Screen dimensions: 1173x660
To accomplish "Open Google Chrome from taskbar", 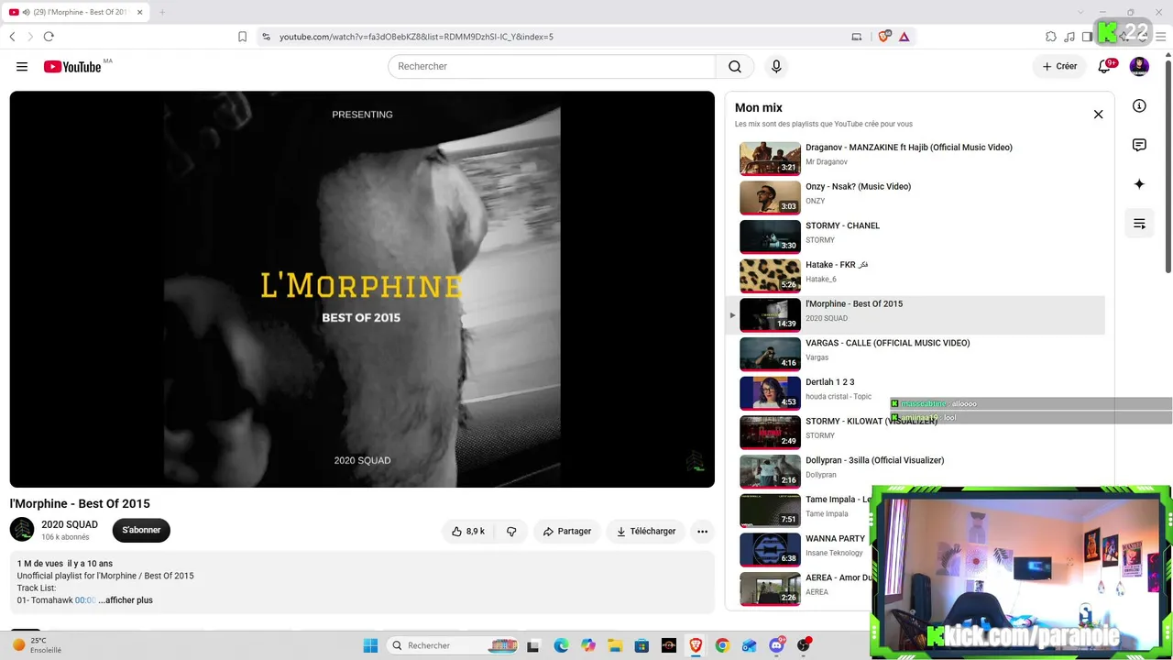I will pos(722,645).
